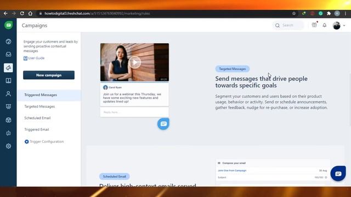Open the user avatar dropdown arrow
The width and height of the screenshot is (351, 197).
pyautogui.click(x=344, y=26)
